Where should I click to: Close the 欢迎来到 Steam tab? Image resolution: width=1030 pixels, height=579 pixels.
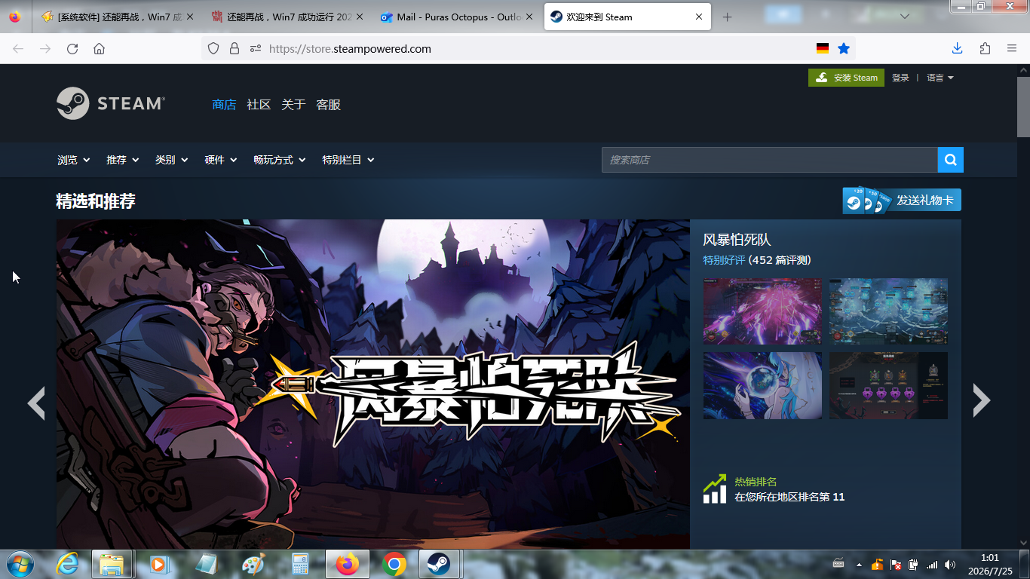pyautogui.click(x=699, y=17)
